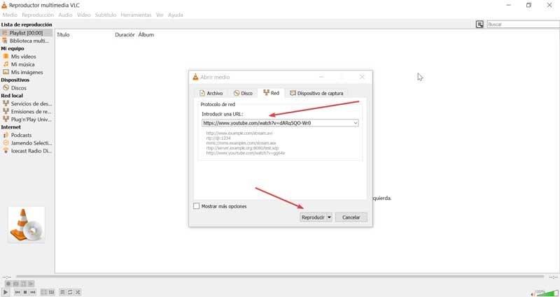560x297 pixels.
Task: Toggle loop/repeat mode icon
Action: click(70, 292)
